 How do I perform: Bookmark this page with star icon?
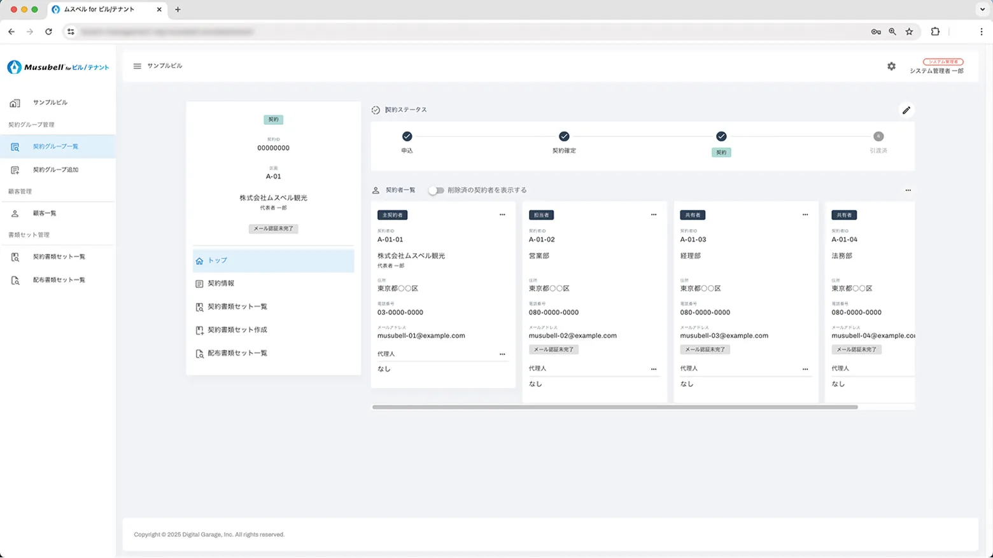coord(909,32)
